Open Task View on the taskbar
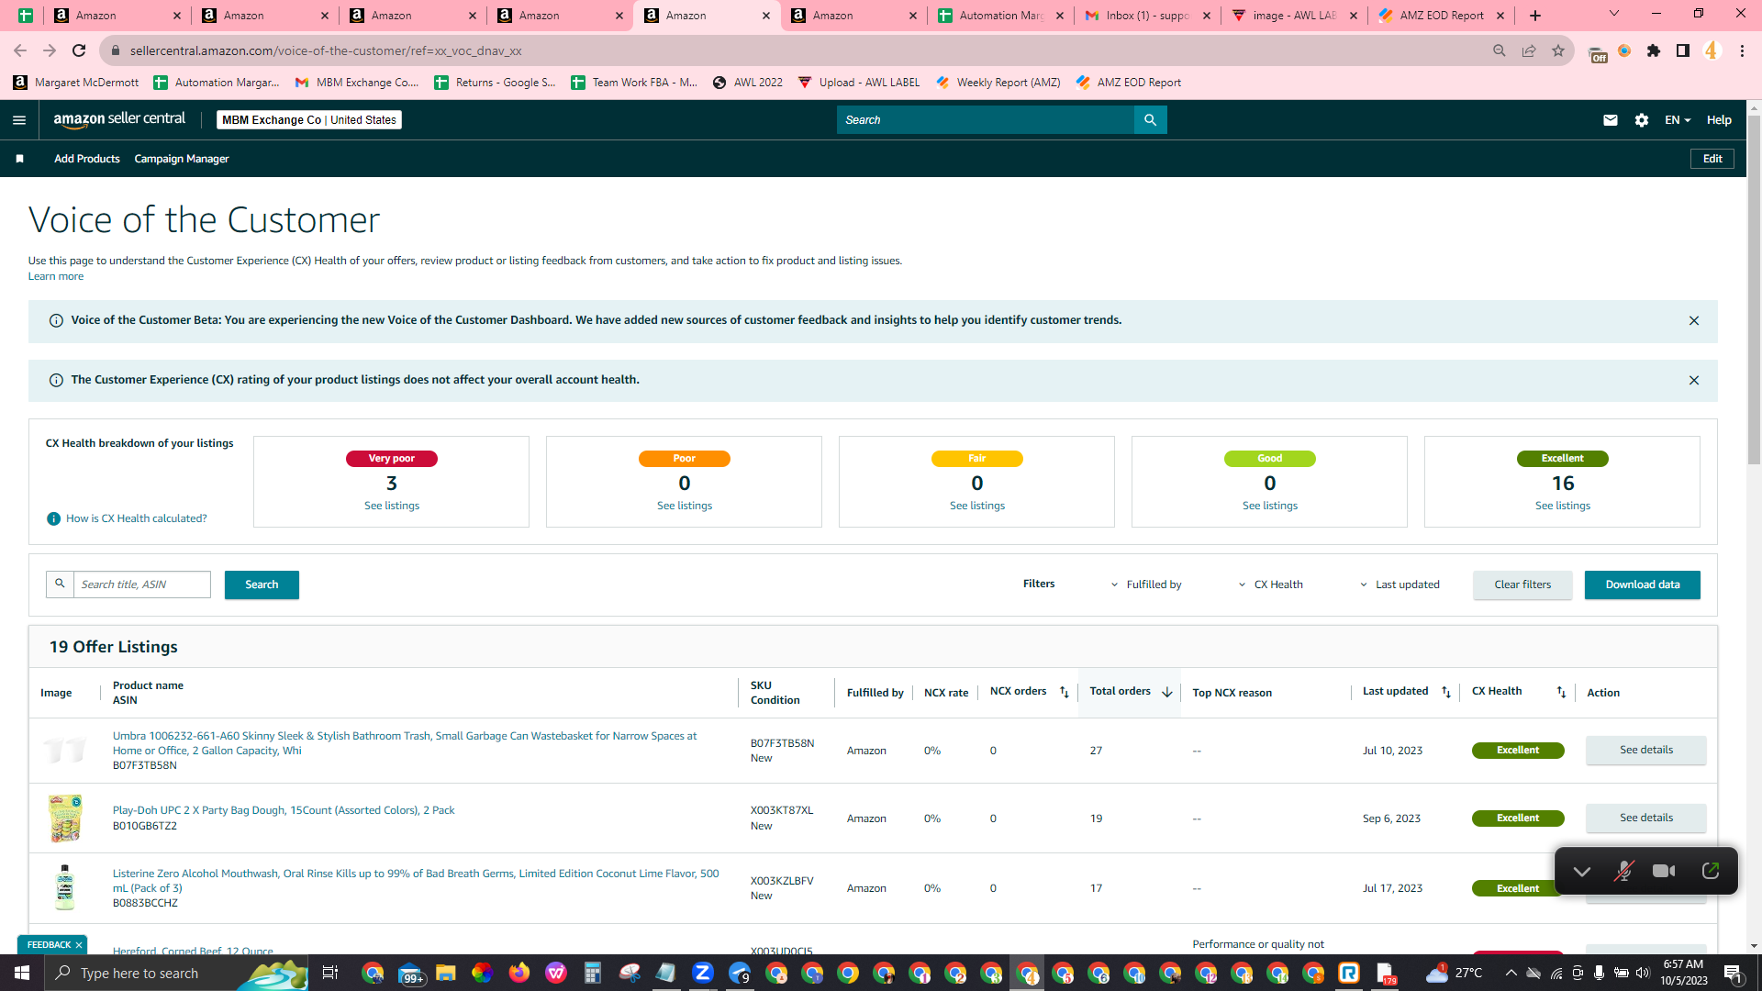Viewport: 1762px width, 991px height. coord(330,973)
